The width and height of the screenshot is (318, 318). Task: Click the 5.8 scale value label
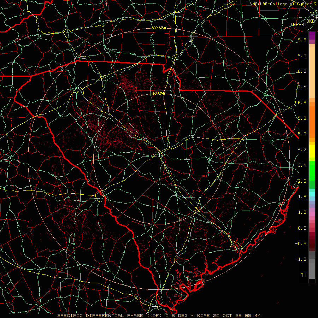click(302, 118)
